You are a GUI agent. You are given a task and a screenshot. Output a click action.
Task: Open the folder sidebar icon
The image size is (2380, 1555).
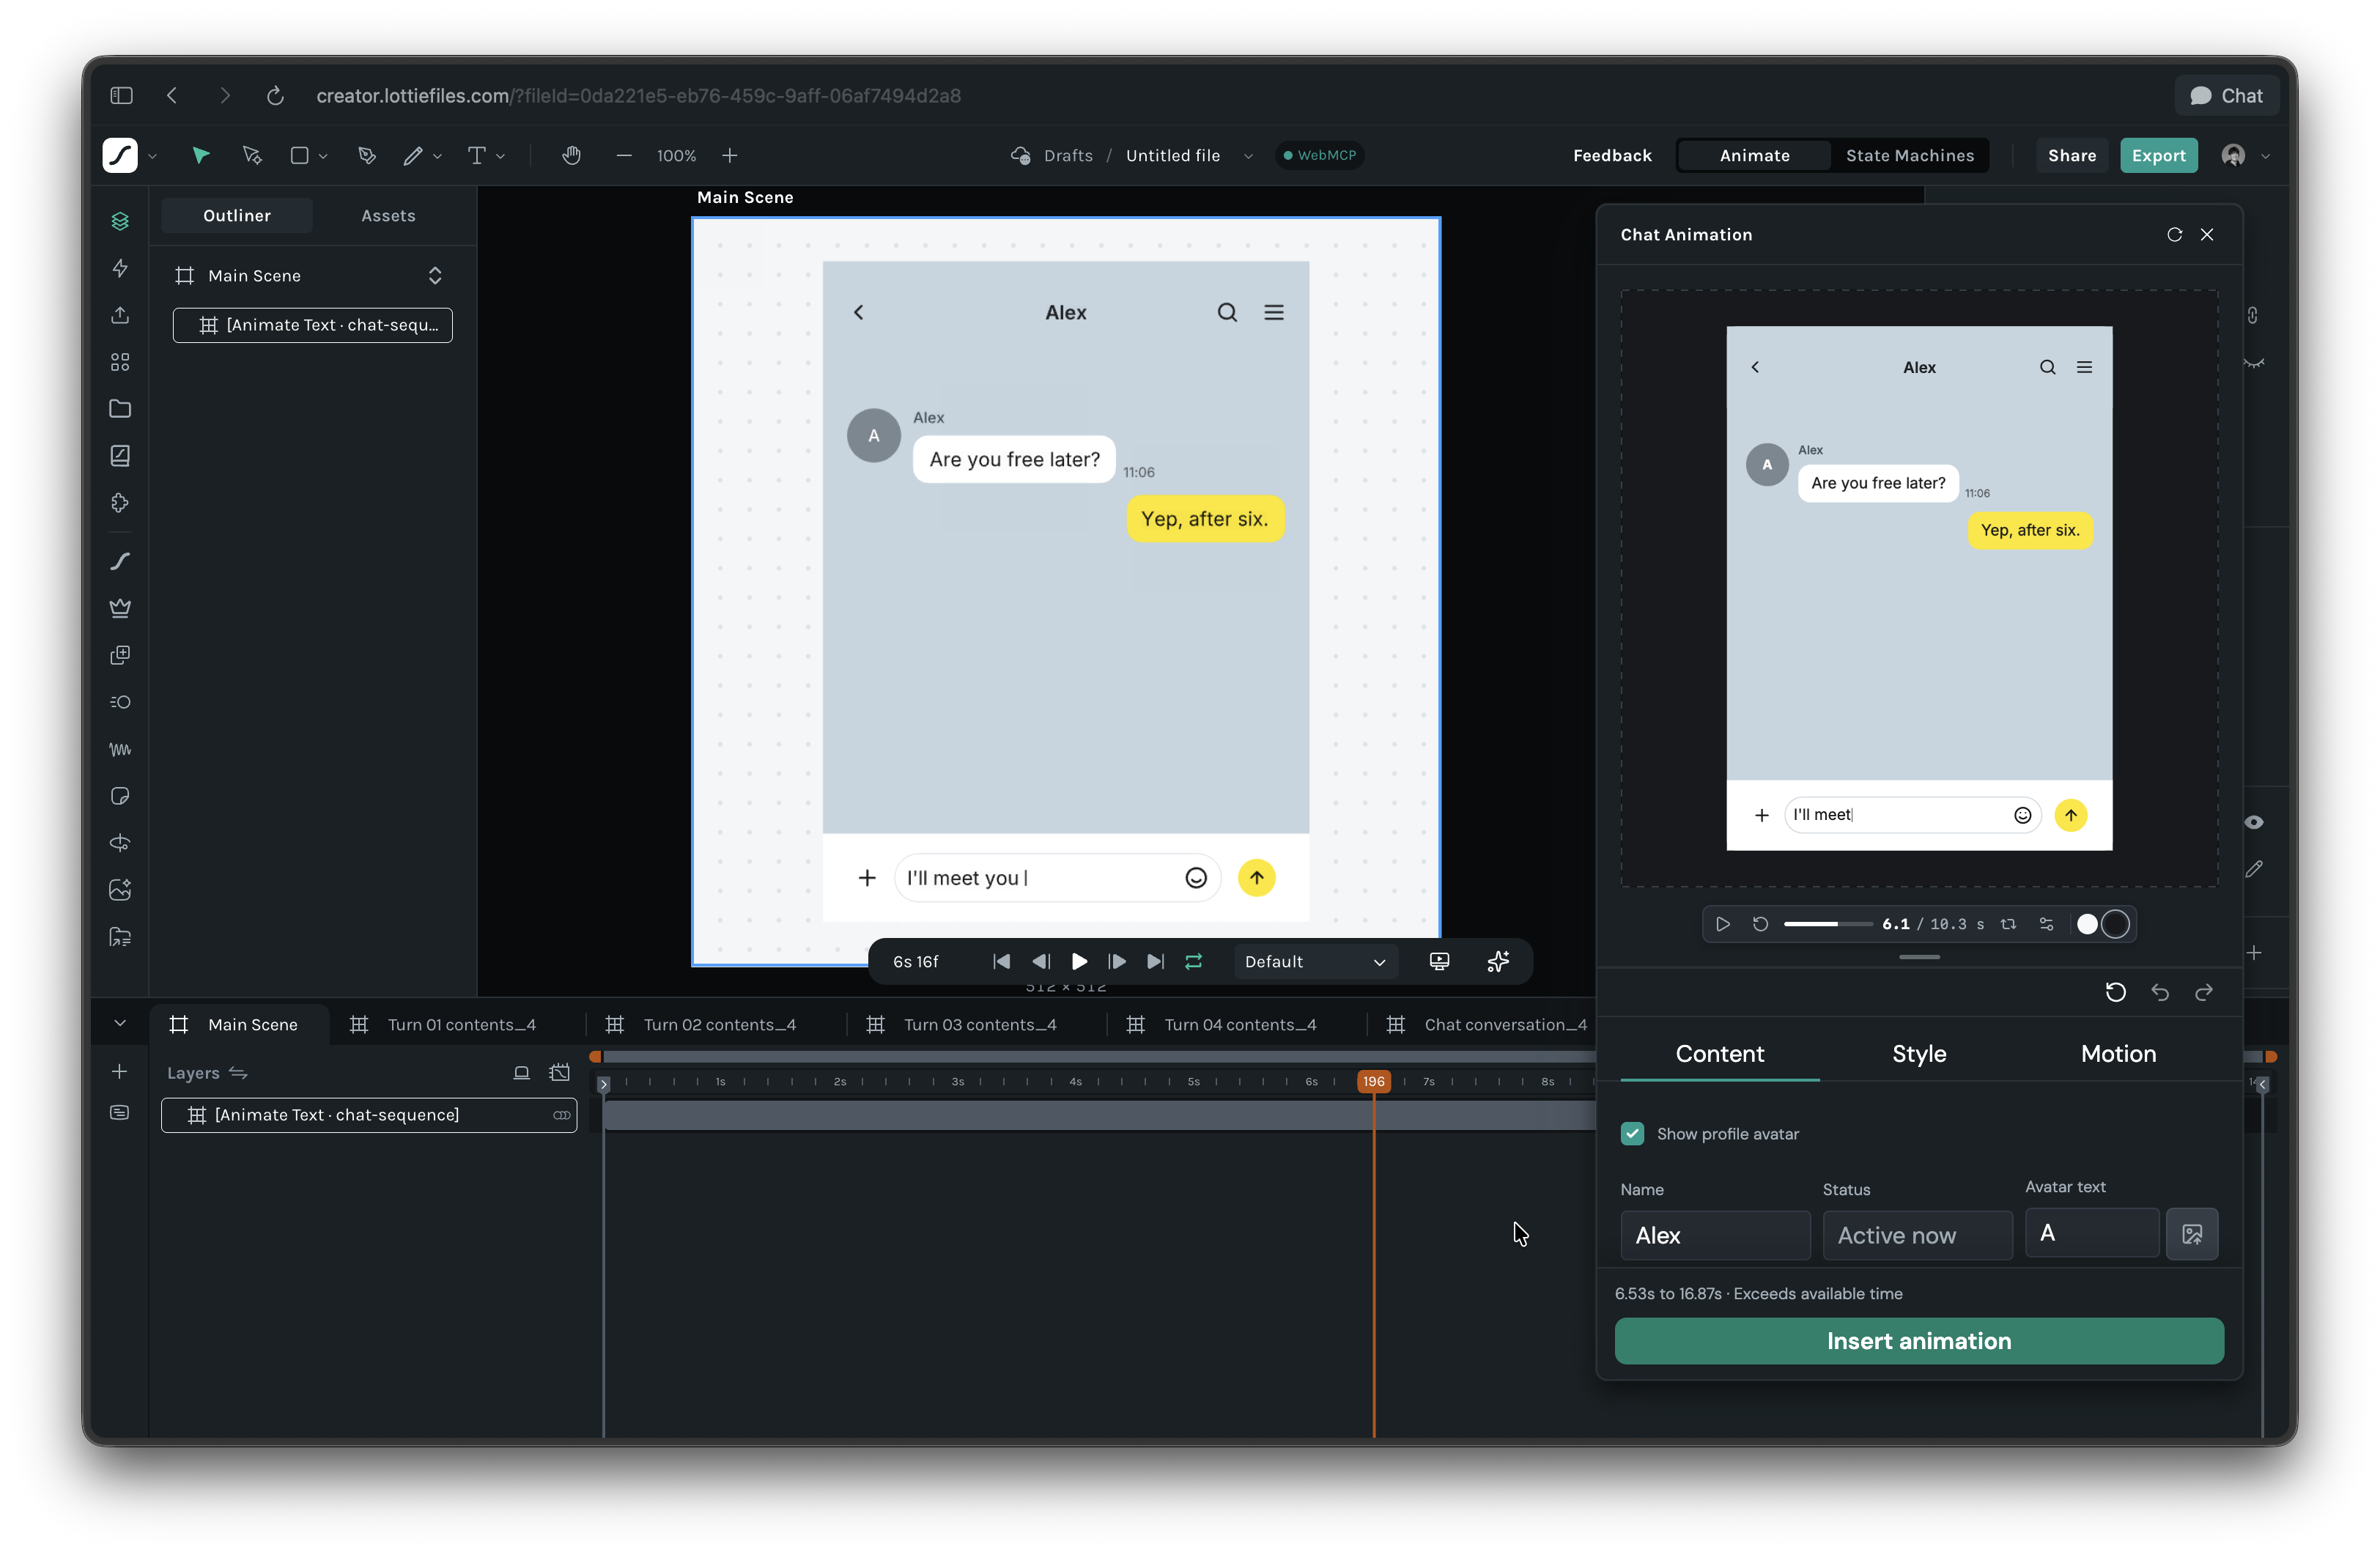tap(120, 409)
